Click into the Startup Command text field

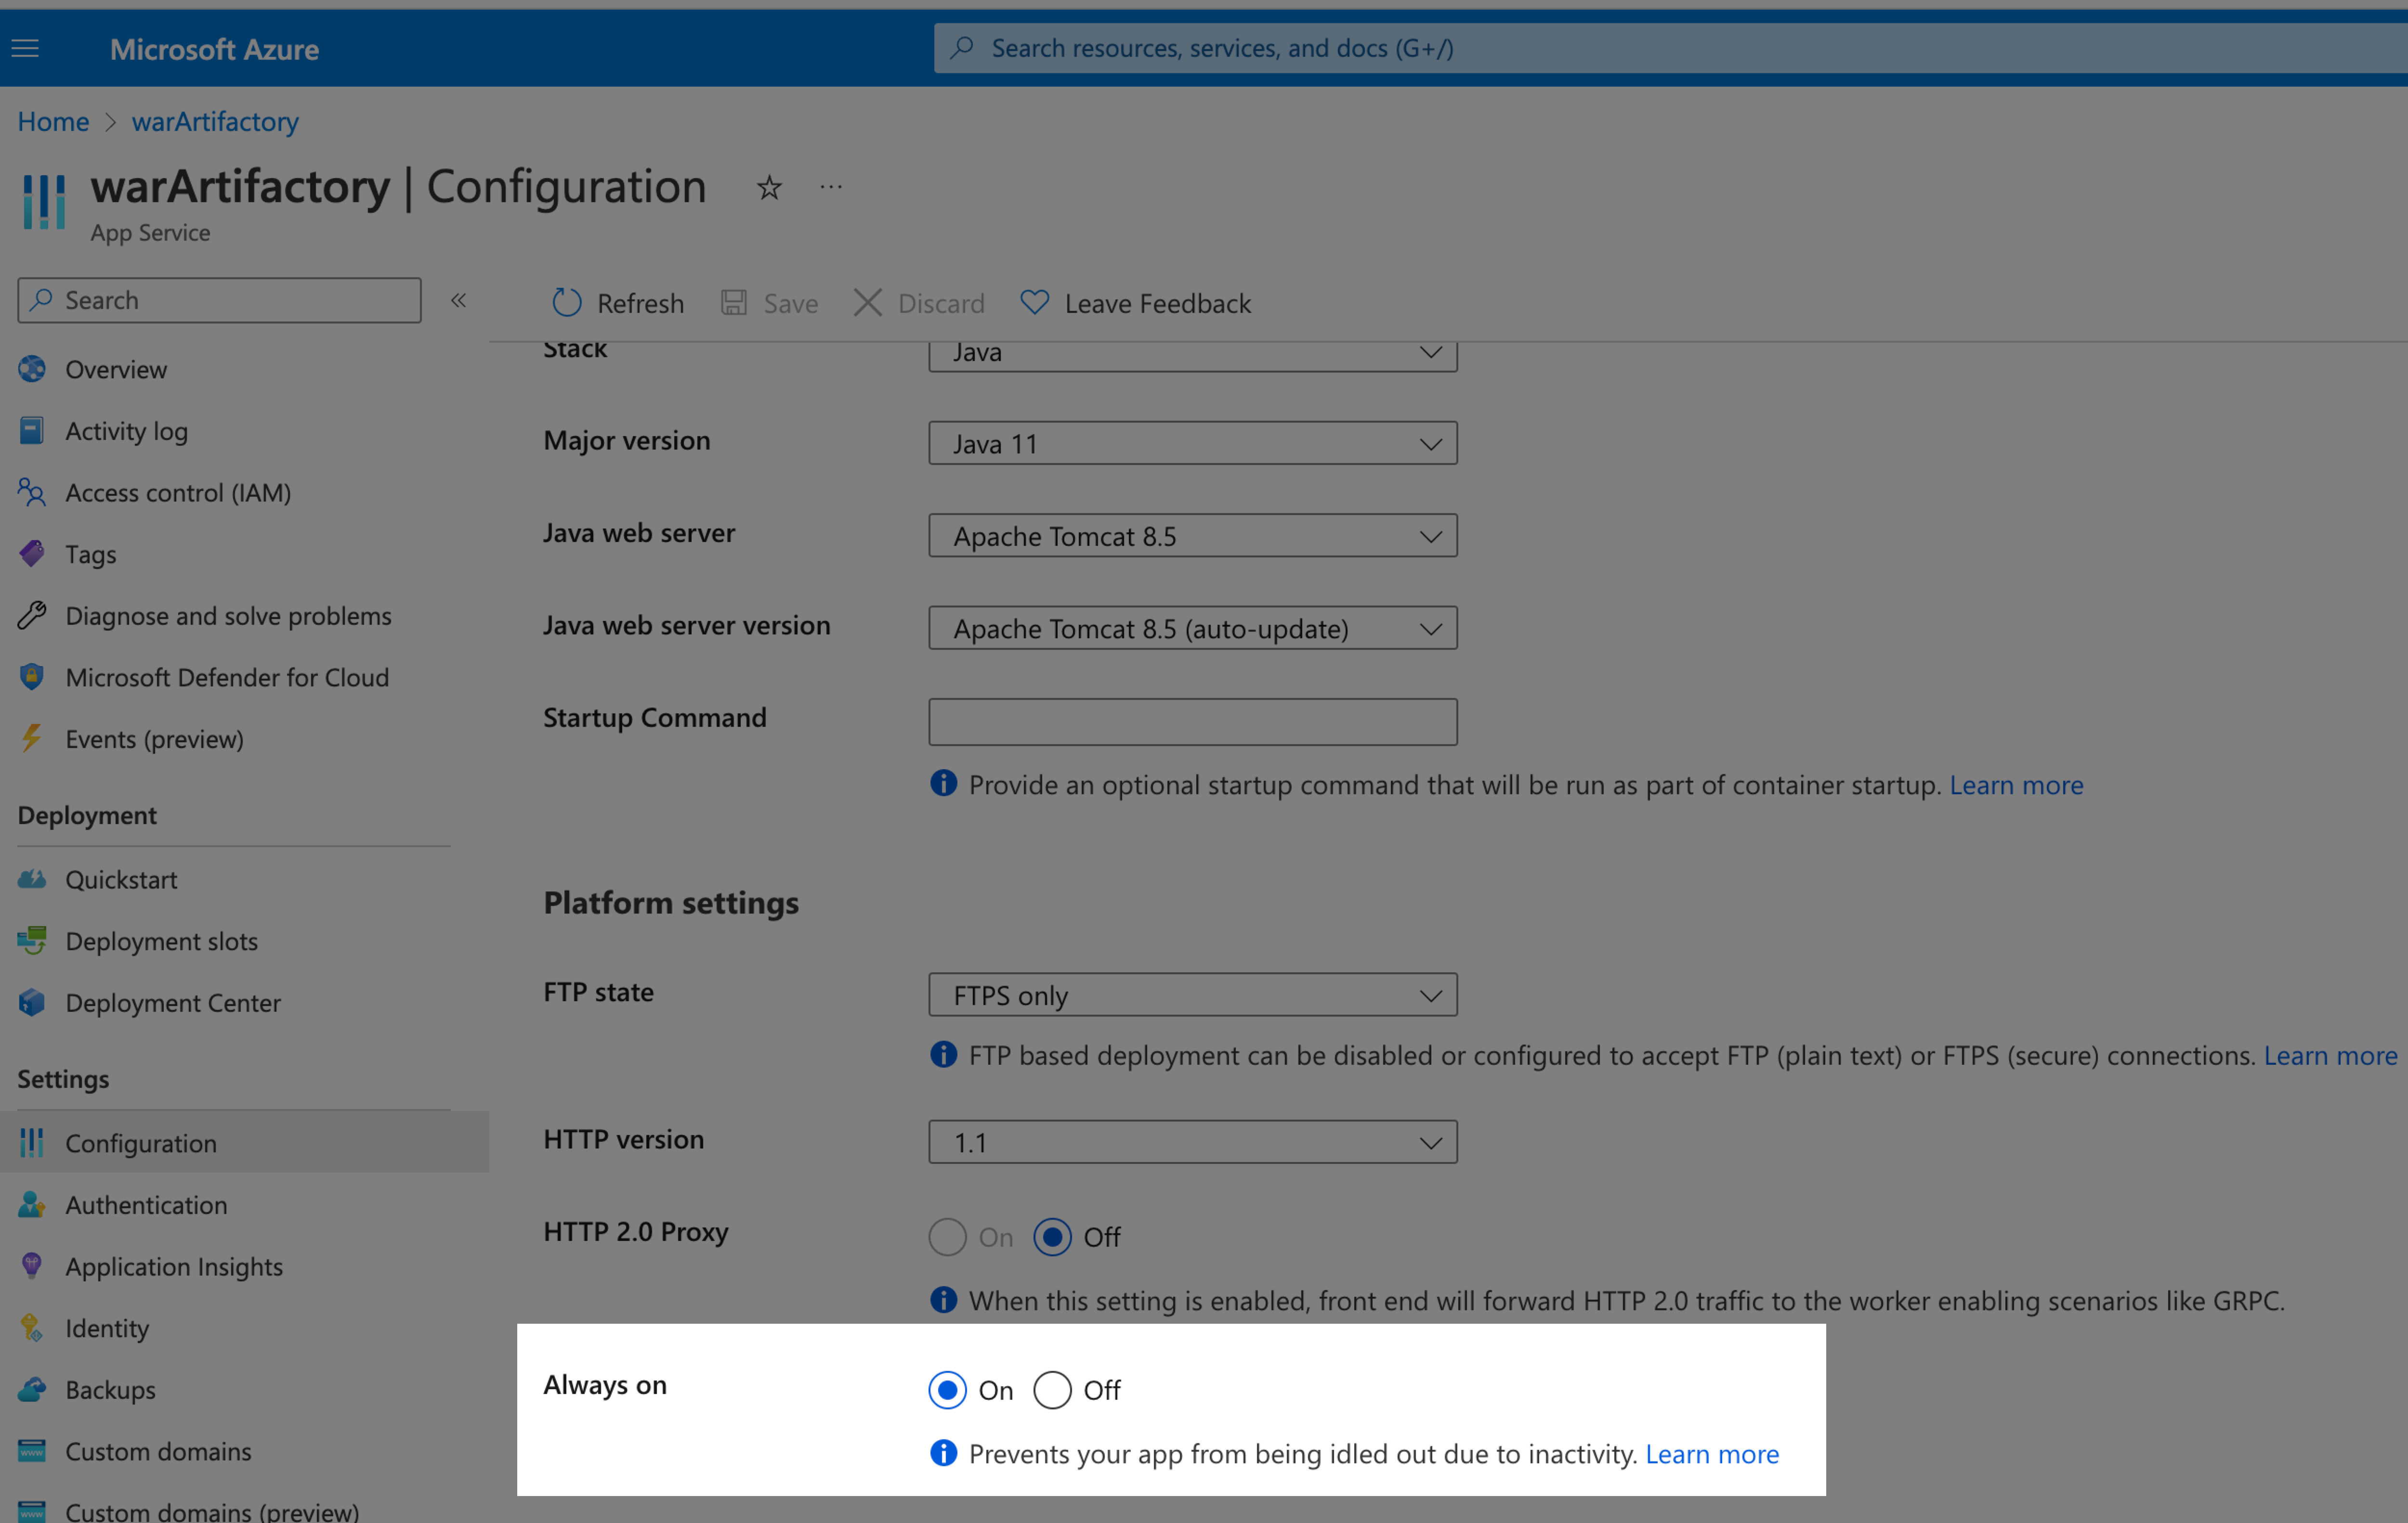(1192, 721)
